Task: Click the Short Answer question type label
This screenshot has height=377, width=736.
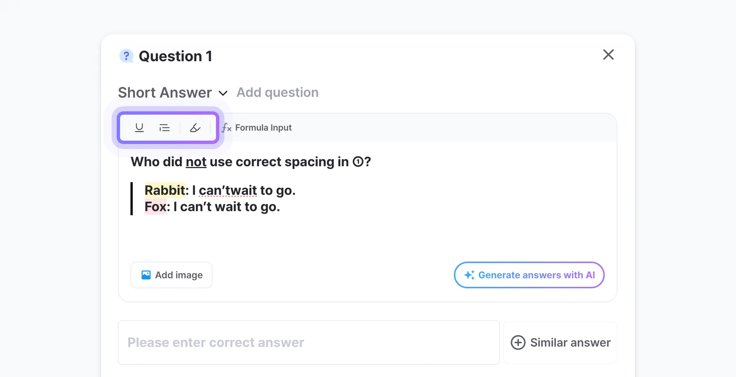Action: (165, 93)
